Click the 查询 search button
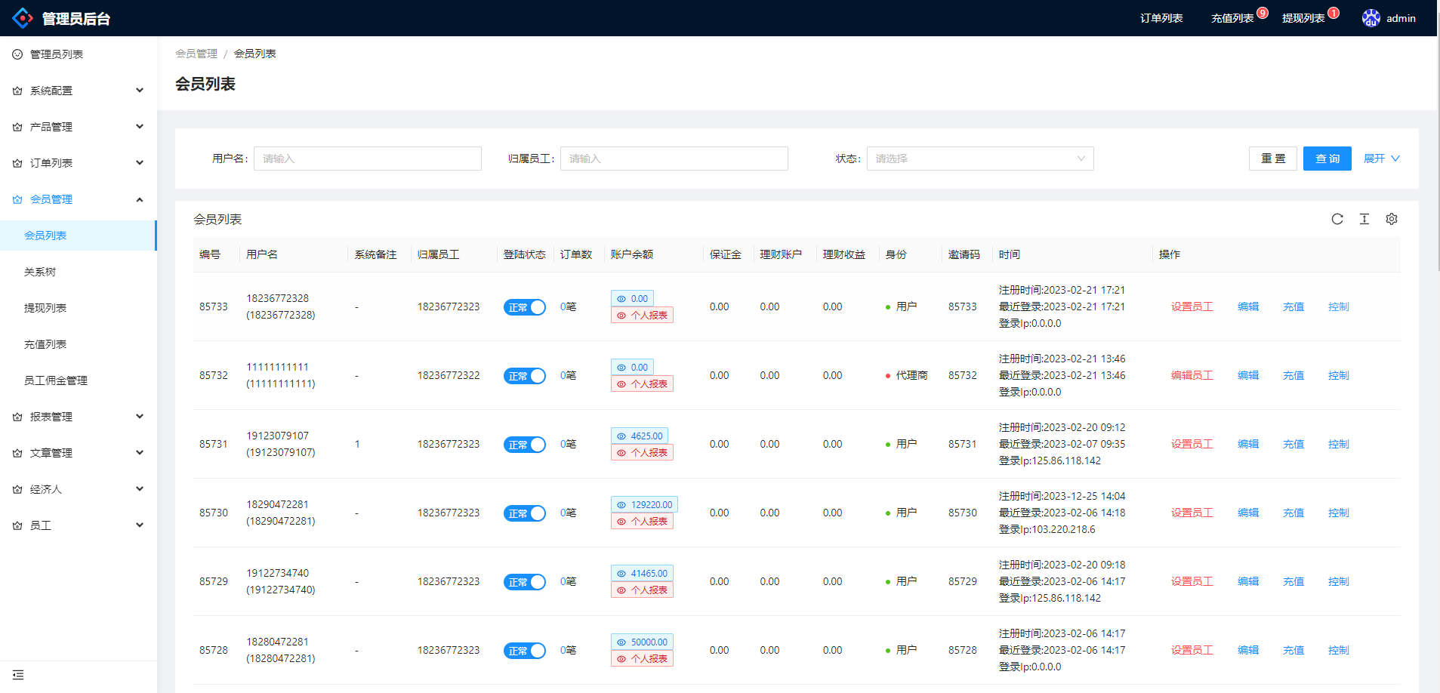Viewport: 1440px width, 693px height. [1327, 159]
